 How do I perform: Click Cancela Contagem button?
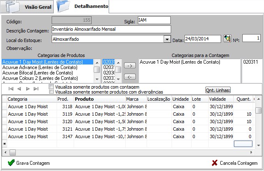pyautogui.click(x=234, y=163)
